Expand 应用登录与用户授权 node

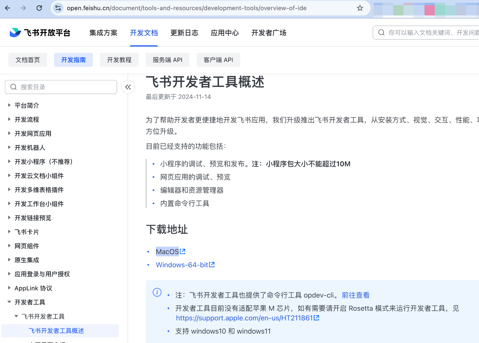click(x=9, y=274)
